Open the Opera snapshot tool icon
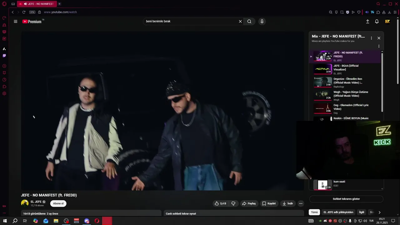The image size is (400, 225). click(342, 12)
